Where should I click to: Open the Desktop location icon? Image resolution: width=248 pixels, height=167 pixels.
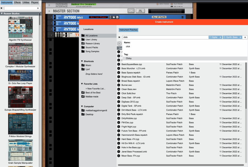click(x=83, y=114)
